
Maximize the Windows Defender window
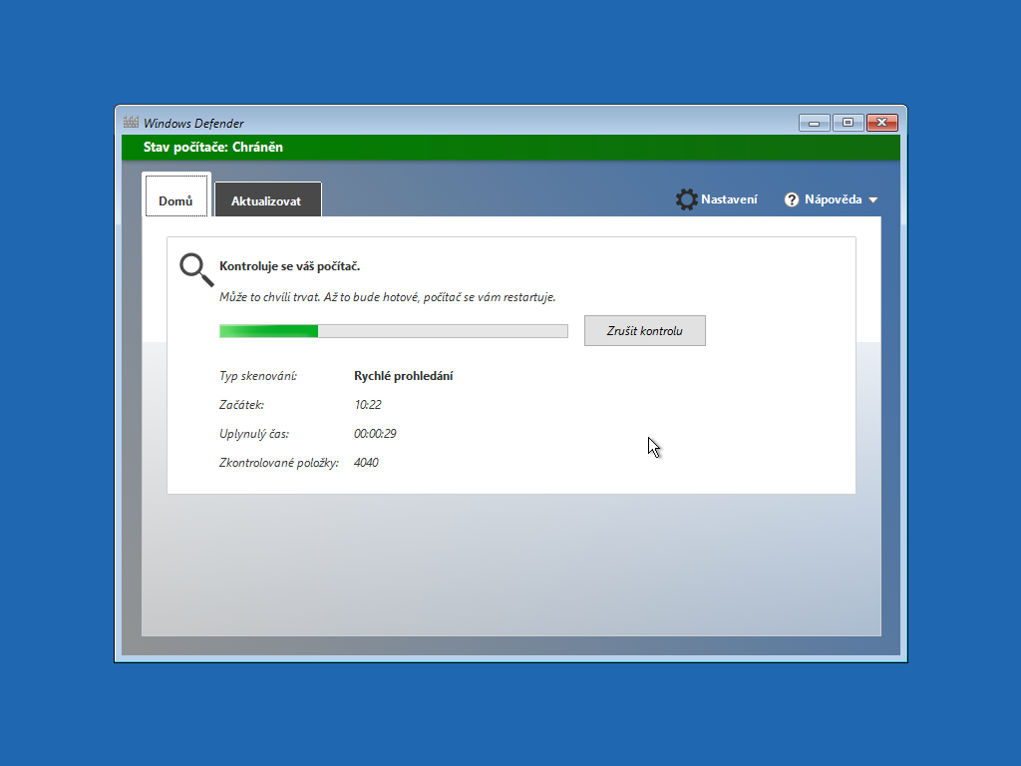[x=848, y=123]
